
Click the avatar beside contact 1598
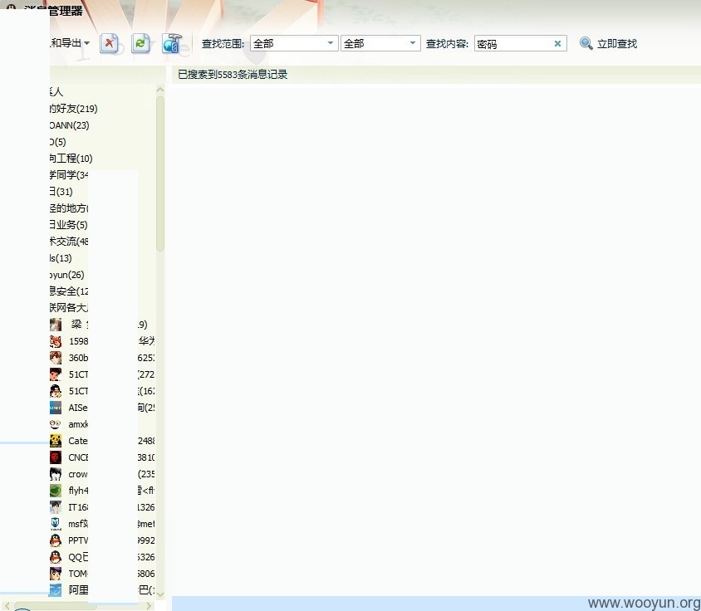pos(56,341)
